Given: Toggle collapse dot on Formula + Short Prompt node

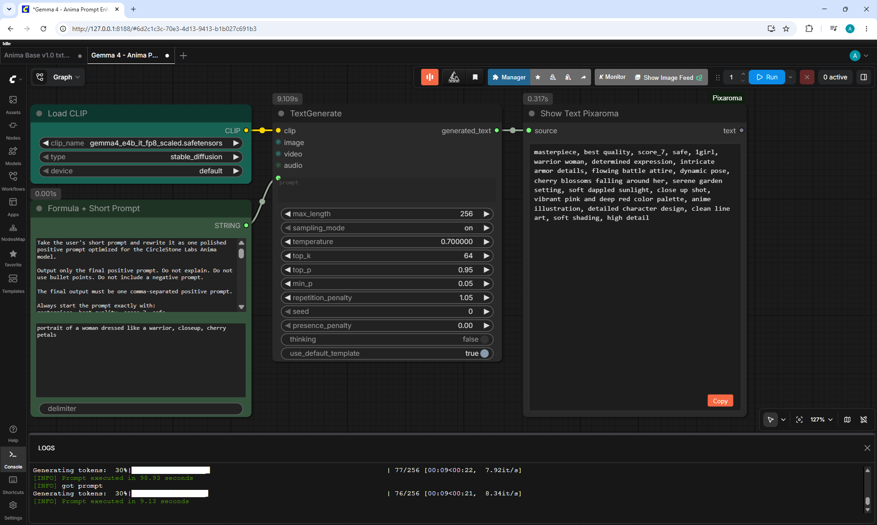Looking at the screenshot, I should [39, 208].
